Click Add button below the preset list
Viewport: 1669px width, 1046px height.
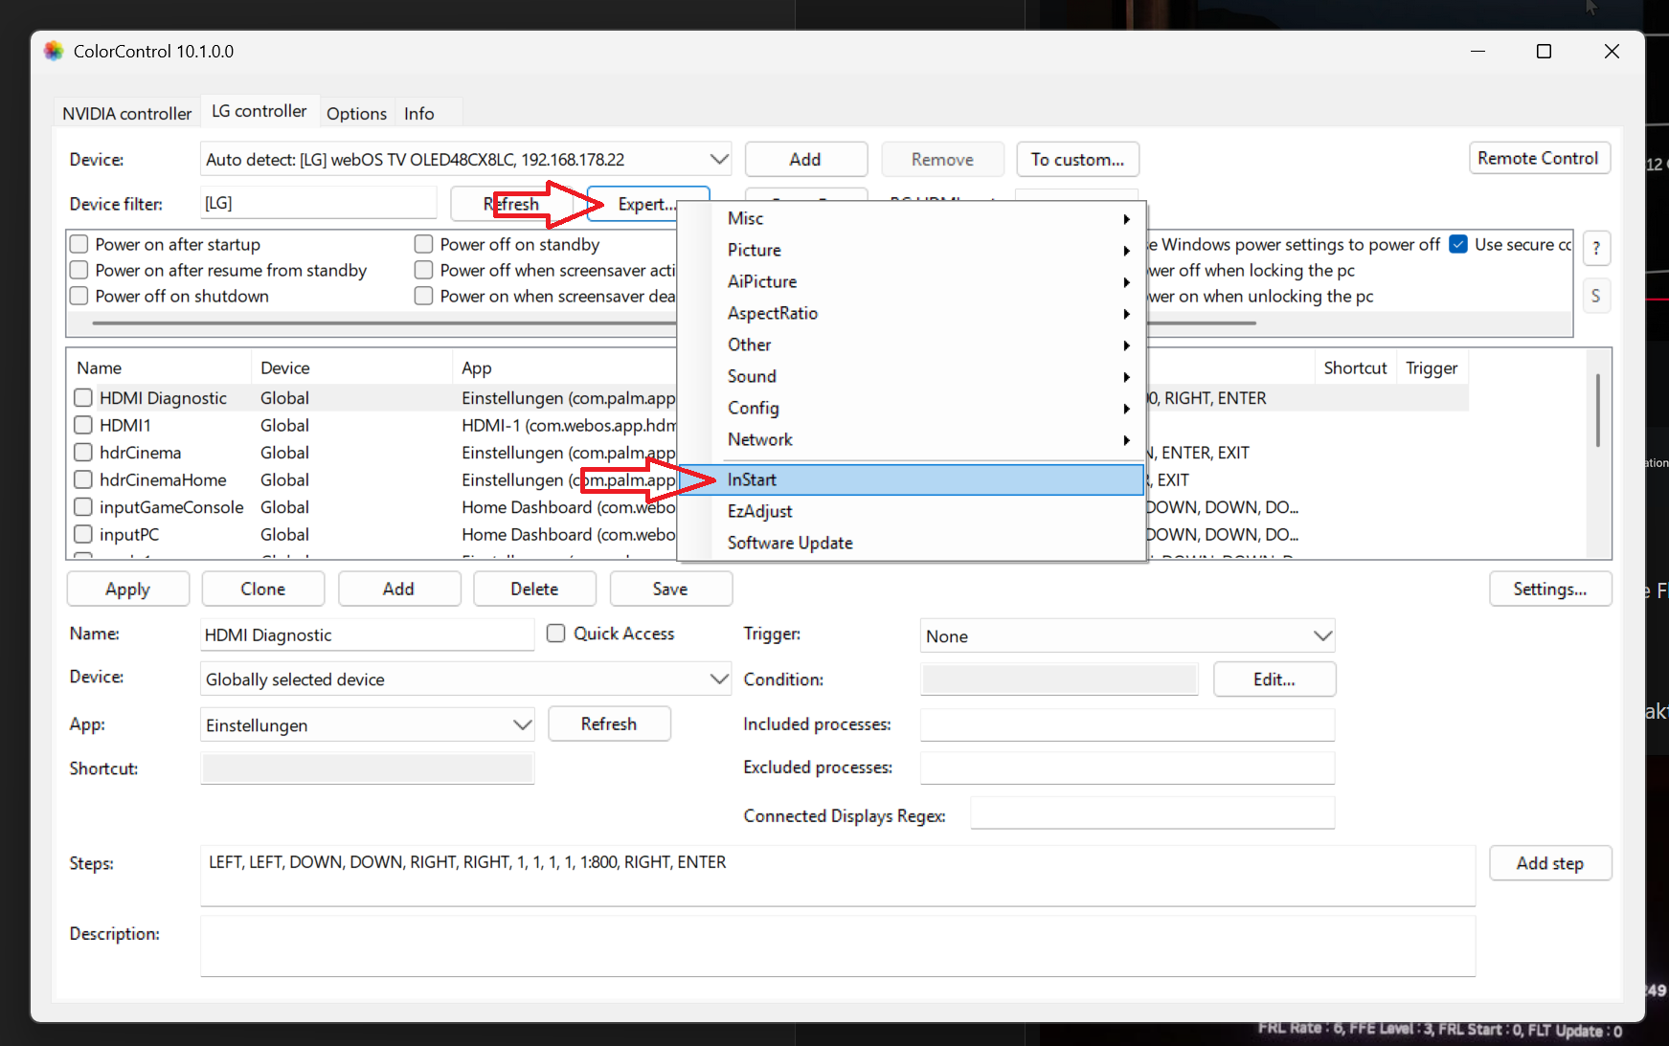398,589
